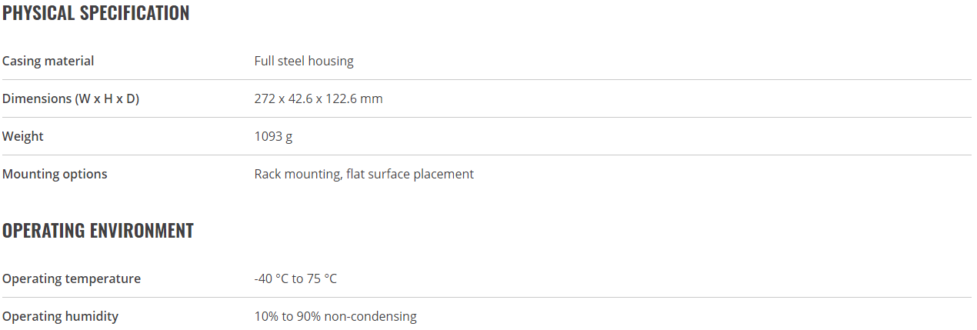Click the word PHYSICAL in first heading
Image resolution: width=977 pixels, height=330 pixels.
click(x=38, y=13)
